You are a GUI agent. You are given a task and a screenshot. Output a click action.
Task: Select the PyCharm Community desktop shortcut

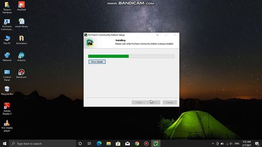pos(7,24)
